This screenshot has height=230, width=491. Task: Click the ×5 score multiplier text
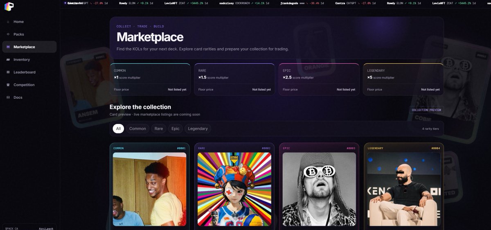tap(381, 77)
